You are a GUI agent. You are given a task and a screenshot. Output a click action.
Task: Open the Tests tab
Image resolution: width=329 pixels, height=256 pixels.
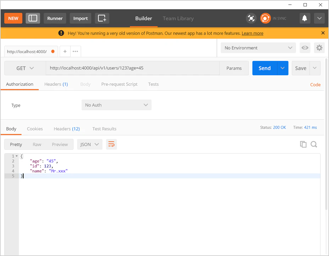154,84
